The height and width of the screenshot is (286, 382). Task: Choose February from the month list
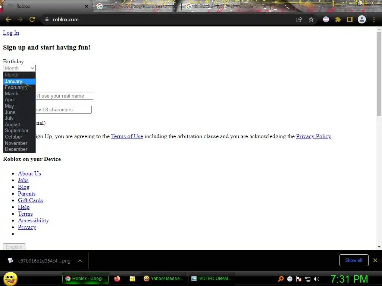click(x=19, y=87)
